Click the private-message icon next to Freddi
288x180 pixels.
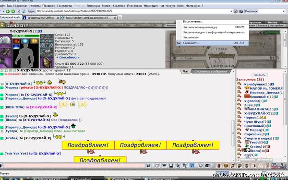(239, 142)
